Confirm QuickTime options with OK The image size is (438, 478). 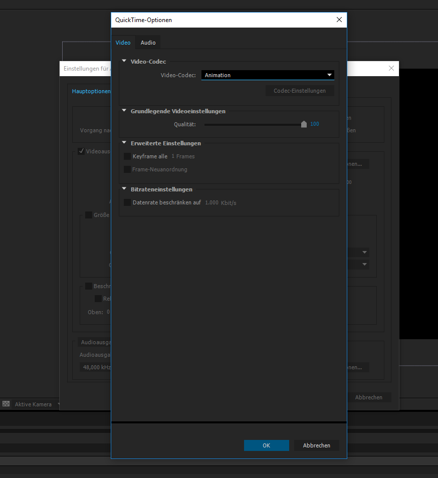[267, 445]
